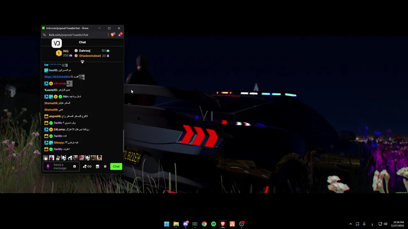Image resolution: width=408 pixels, height=229 pixels.
Task: Click Shahadi9's greeting message username
Action: point(51,103)
